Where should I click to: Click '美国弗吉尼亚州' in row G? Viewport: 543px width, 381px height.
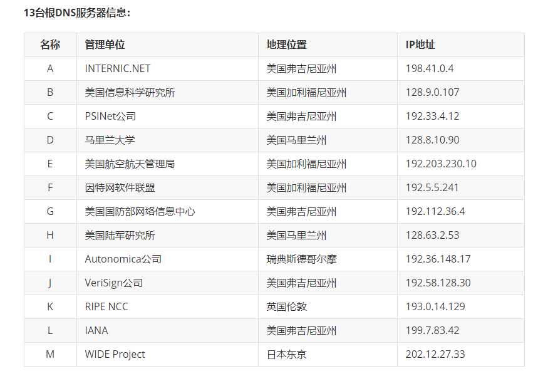click(301, 212)
